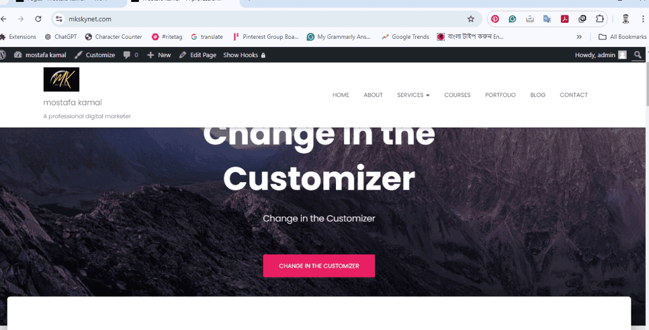Open comments bubble in admin bar
649x330 pixels.
coord(131,55)
